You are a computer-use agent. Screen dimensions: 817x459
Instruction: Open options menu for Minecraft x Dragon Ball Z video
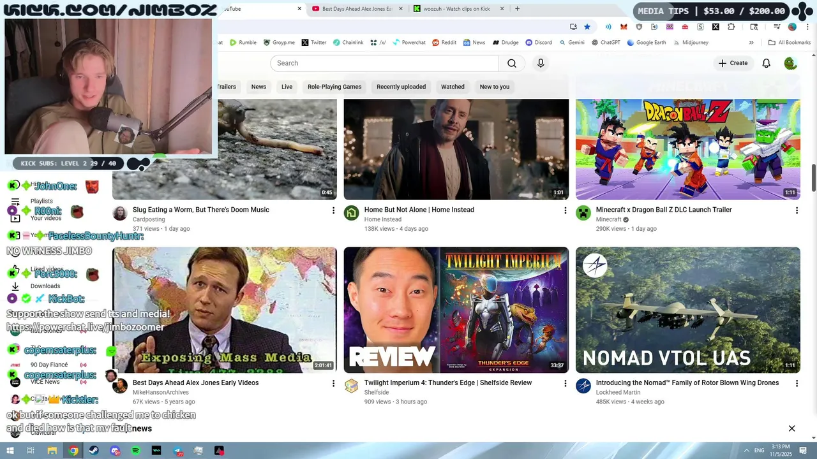[x=797, y=210]
